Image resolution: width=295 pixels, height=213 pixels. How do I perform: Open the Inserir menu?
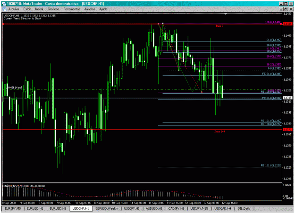39,9
